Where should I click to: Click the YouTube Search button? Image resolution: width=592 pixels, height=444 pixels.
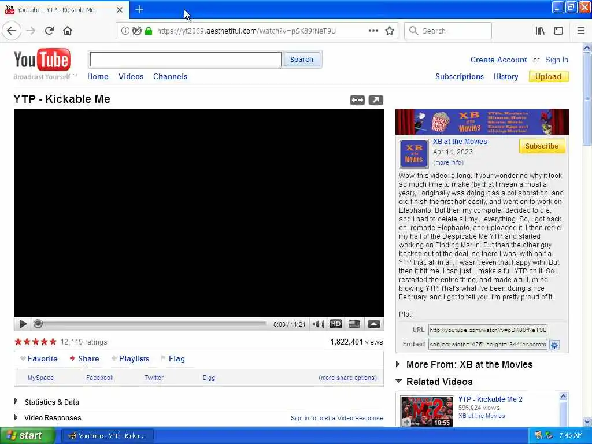[x=302, y=60]
